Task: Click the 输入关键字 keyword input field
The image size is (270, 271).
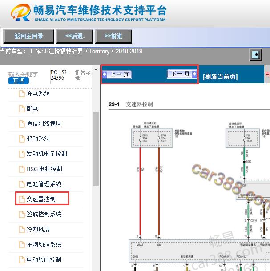Action: [x=23, y=74]
